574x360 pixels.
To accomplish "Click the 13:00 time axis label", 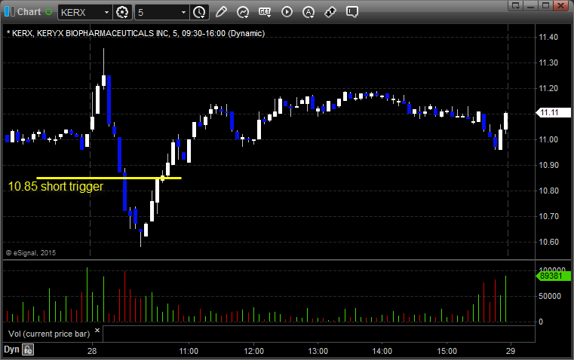I will tap(318, 351).
